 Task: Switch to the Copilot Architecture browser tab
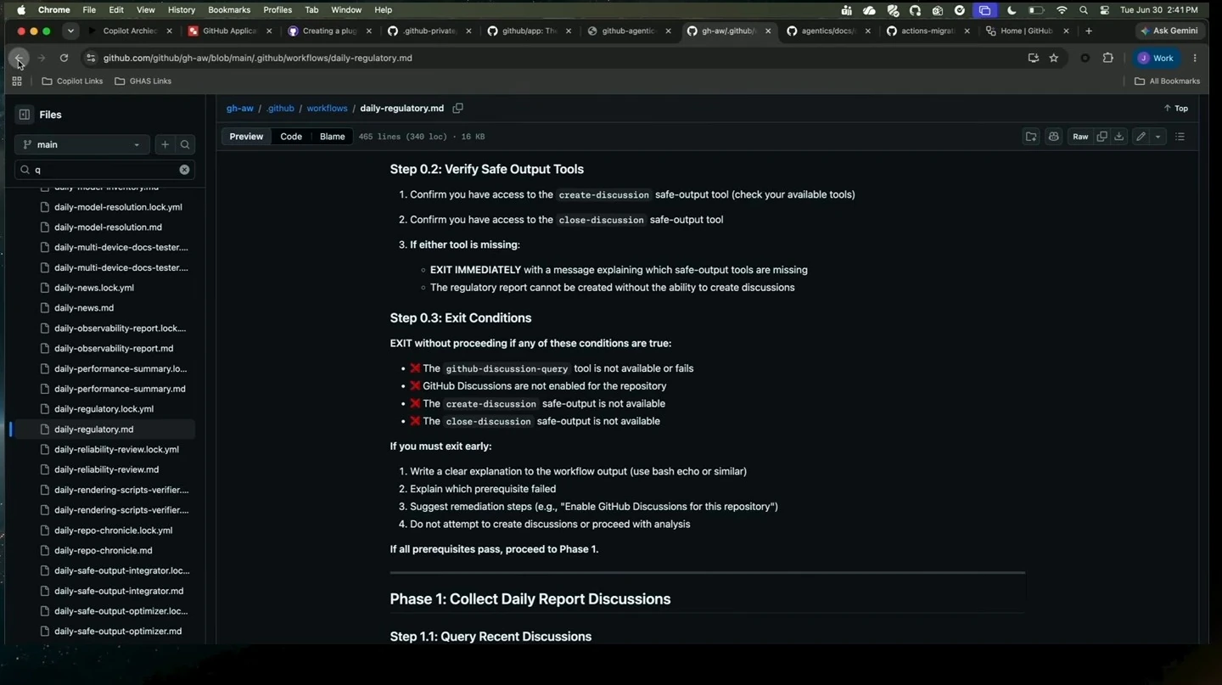click(129, 31)
